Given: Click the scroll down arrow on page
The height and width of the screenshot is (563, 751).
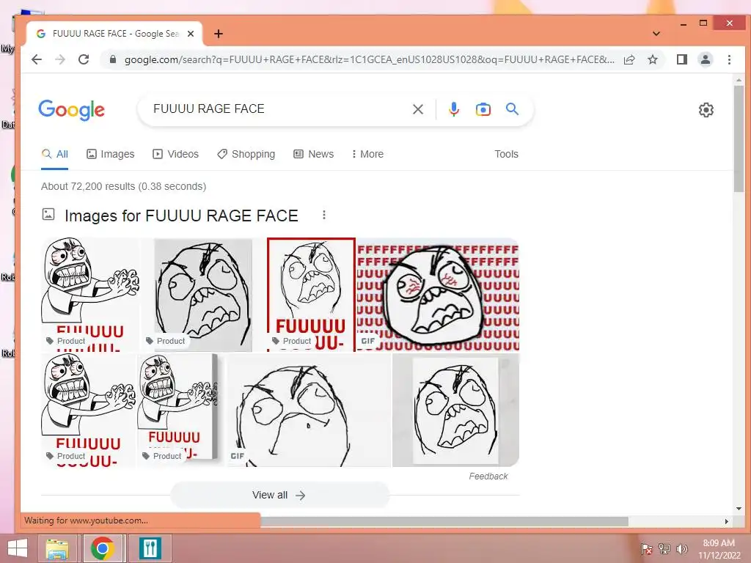Looking at the screenshot, I should point(739,509).
